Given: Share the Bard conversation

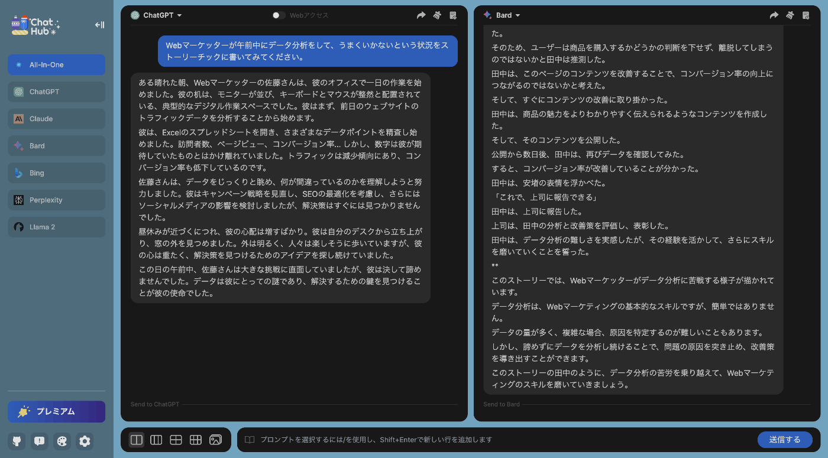Looking at the screenshot, I should (x=774, y=15).
